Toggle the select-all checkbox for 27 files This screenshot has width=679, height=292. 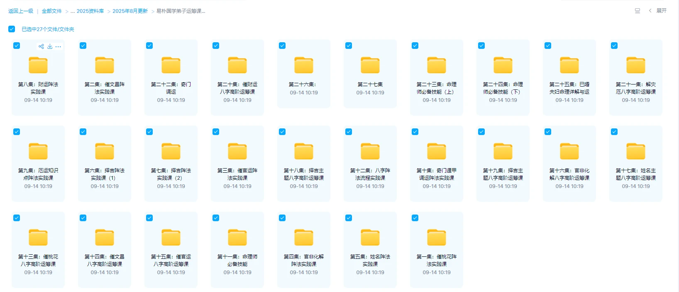tap(12, 29)
